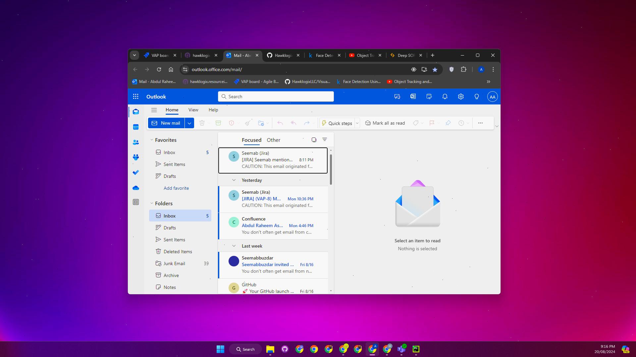
Task: Open the Quick steps dropdown
Action: pos(357,123)
